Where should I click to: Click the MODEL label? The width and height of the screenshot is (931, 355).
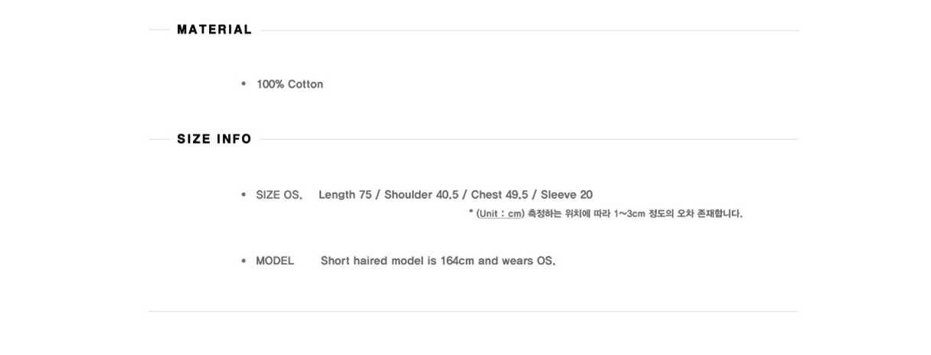[x=275, y=261]
